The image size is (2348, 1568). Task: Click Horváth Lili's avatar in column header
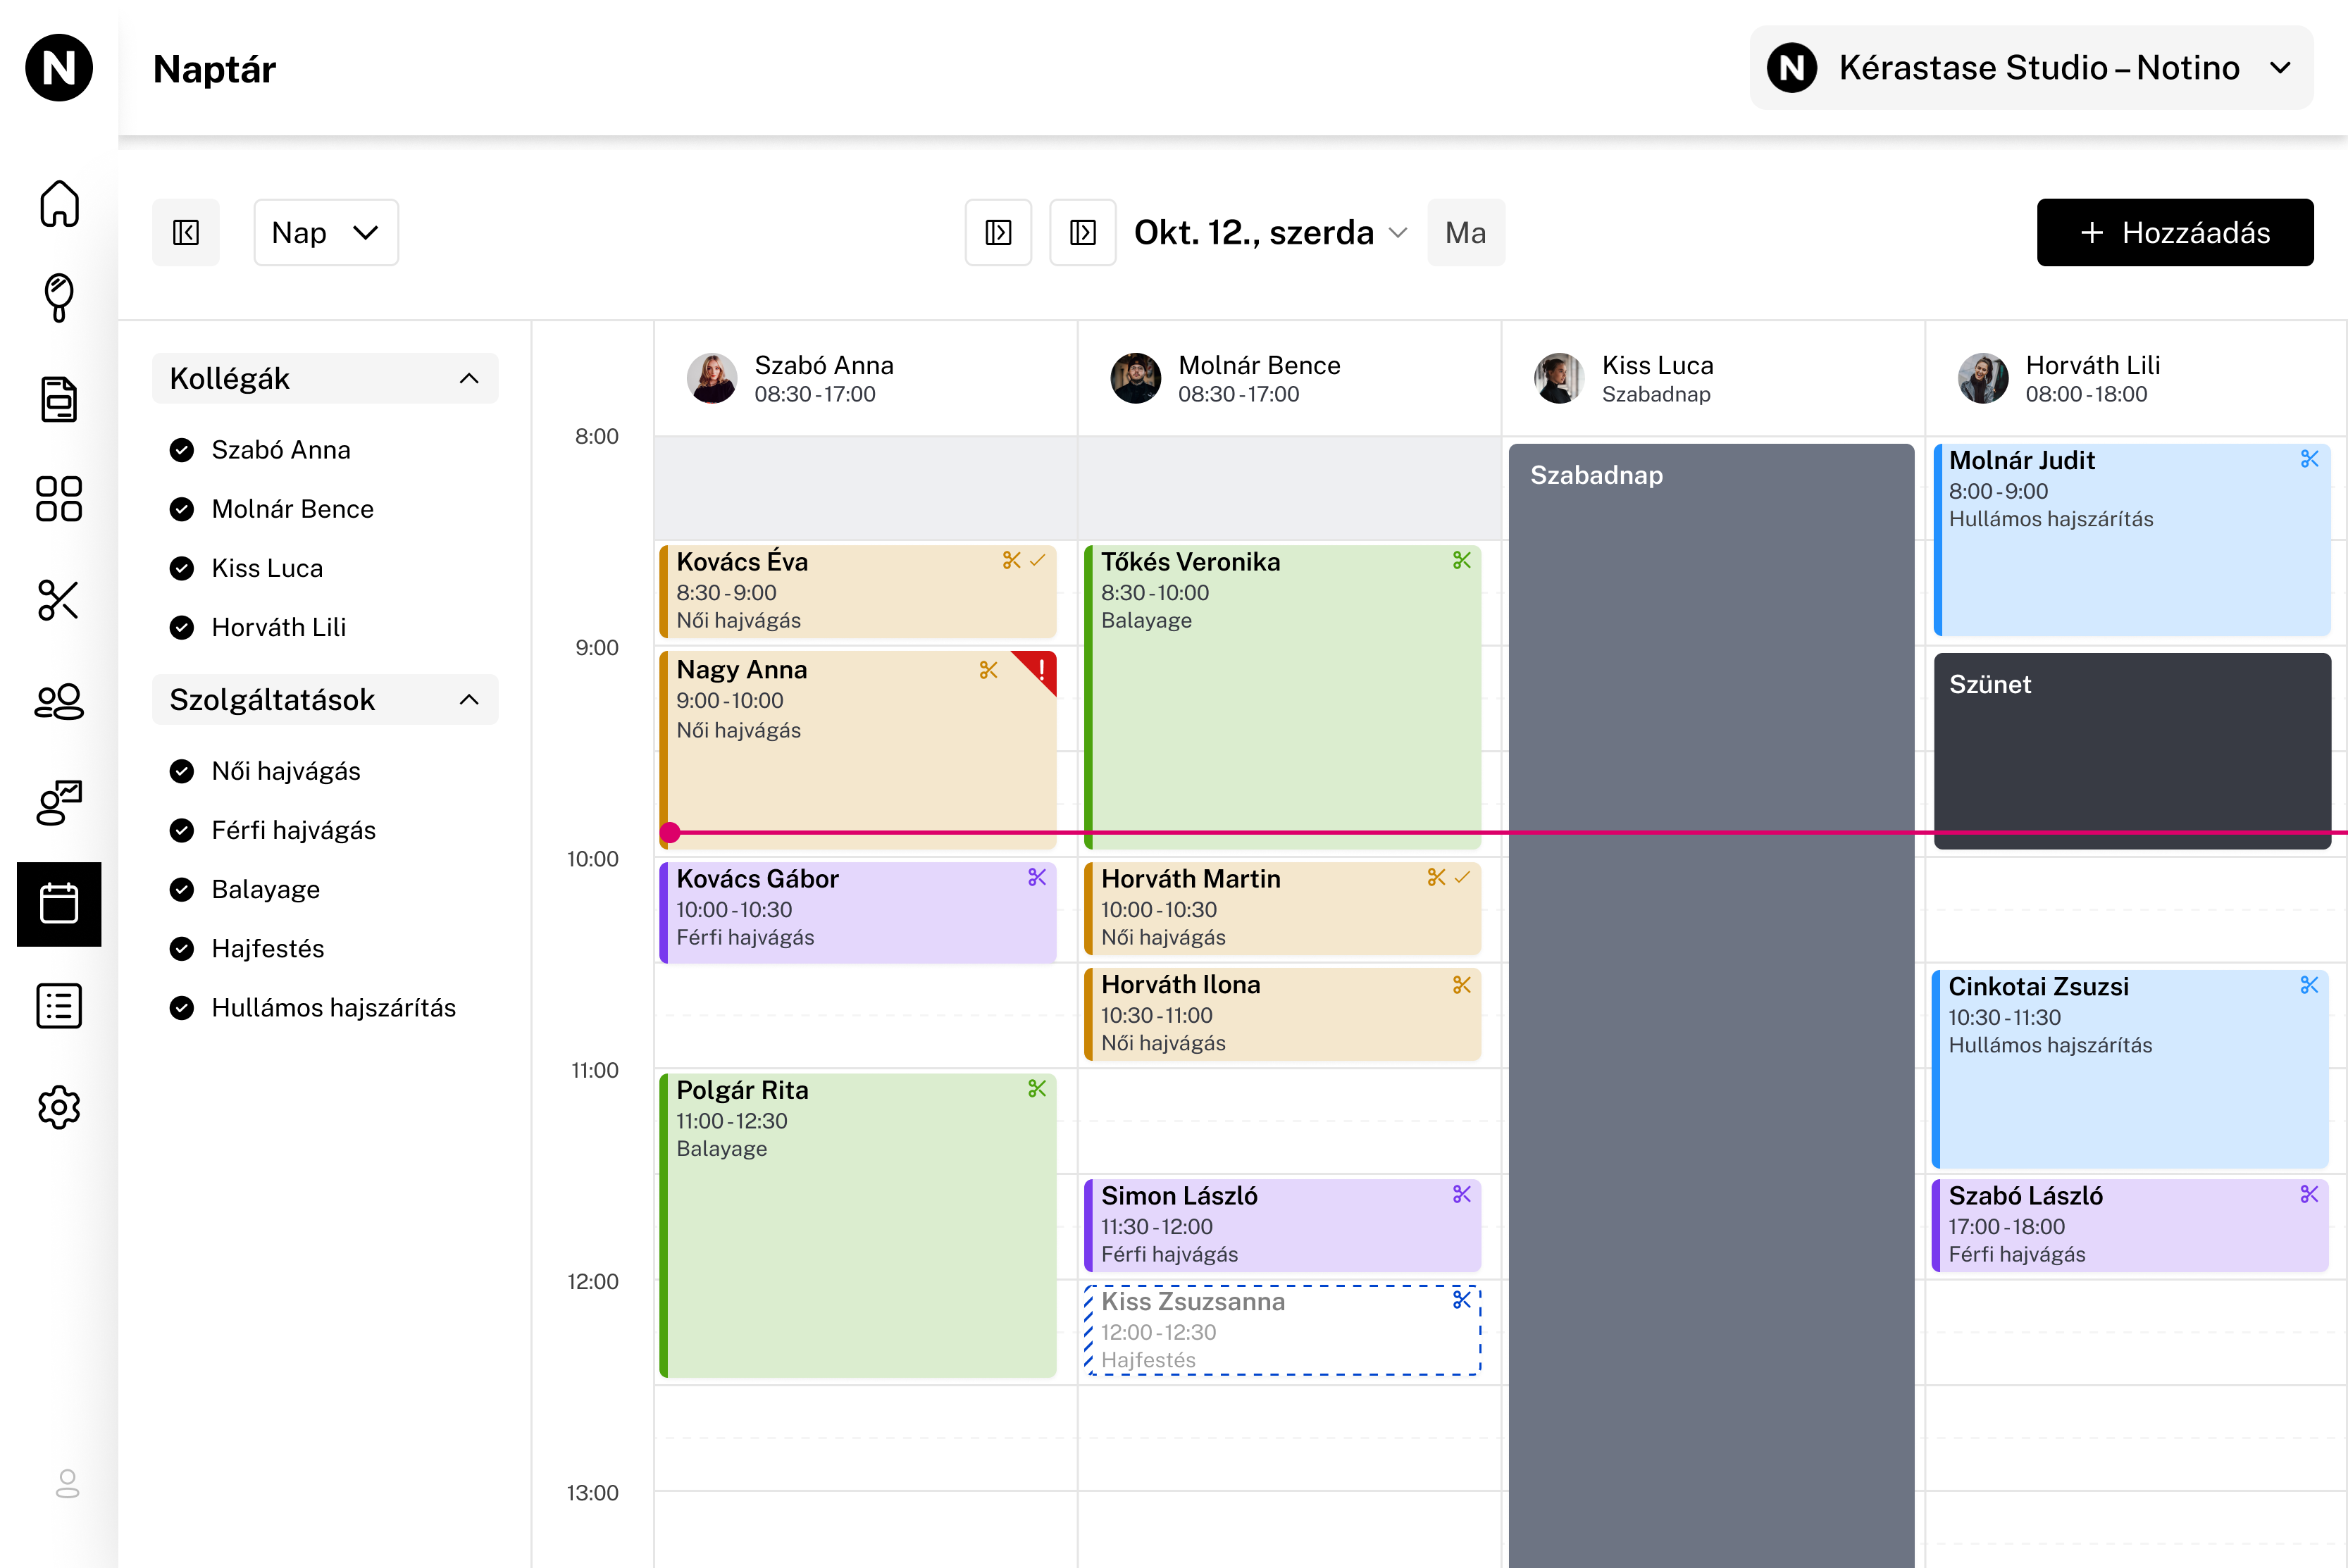(1983, 378)
